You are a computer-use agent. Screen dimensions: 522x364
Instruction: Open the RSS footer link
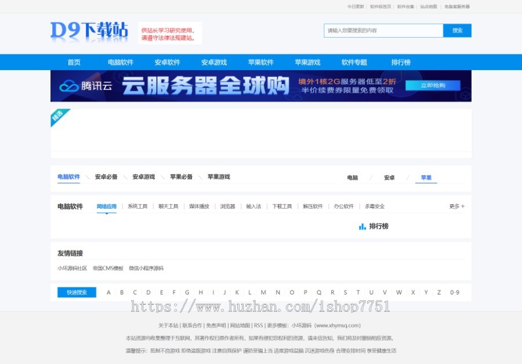pyautogui.click(x=258, y=325)
